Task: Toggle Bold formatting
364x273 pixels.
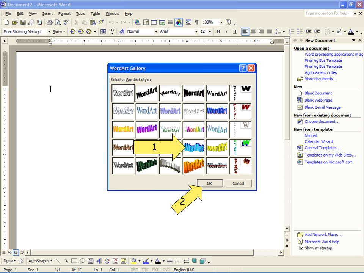Action: click(x=218, y=31)
